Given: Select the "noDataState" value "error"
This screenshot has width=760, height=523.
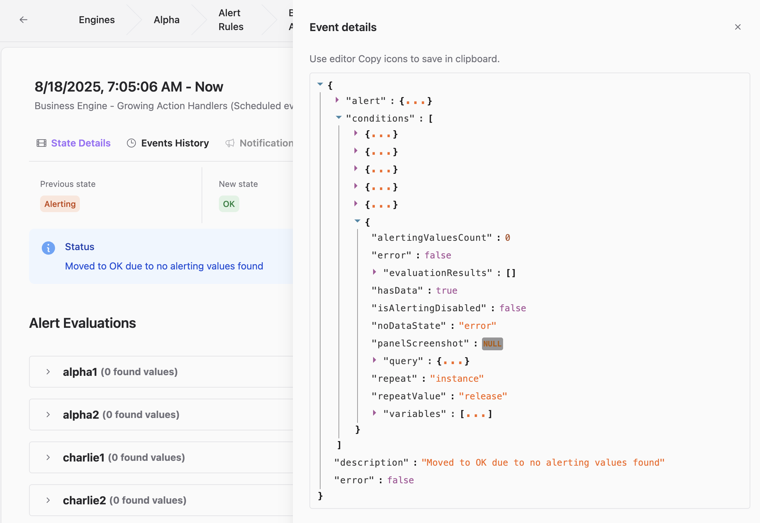Looking at the screenshot, I should tap(478, 326).
